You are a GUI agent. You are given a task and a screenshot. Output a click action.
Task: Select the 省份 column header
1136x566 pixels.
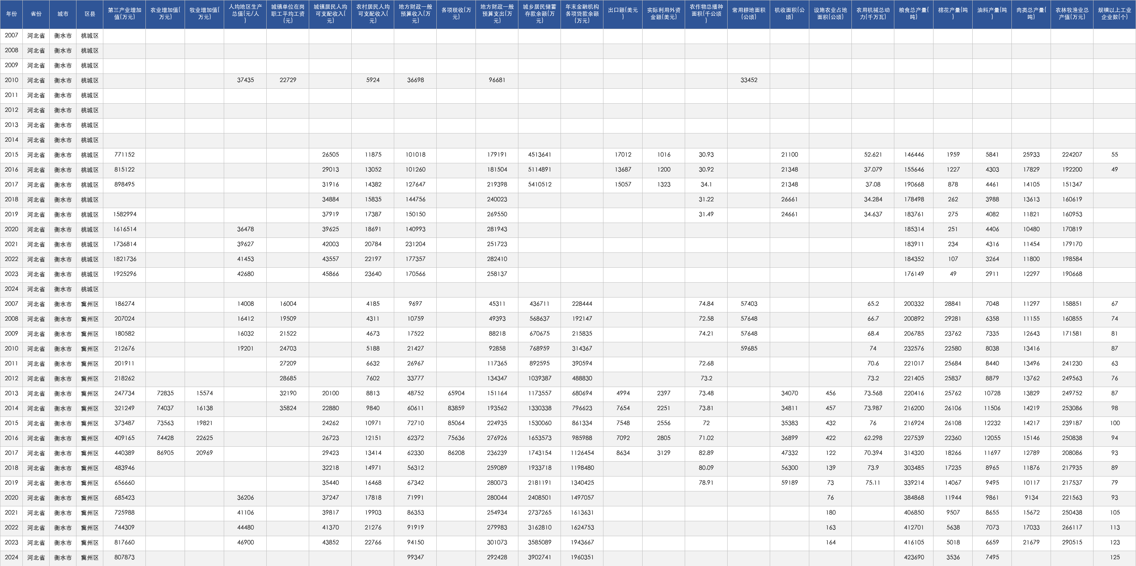[36, 14]
